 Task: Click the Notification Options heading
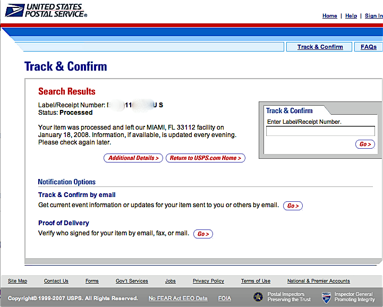coord(67,182)
